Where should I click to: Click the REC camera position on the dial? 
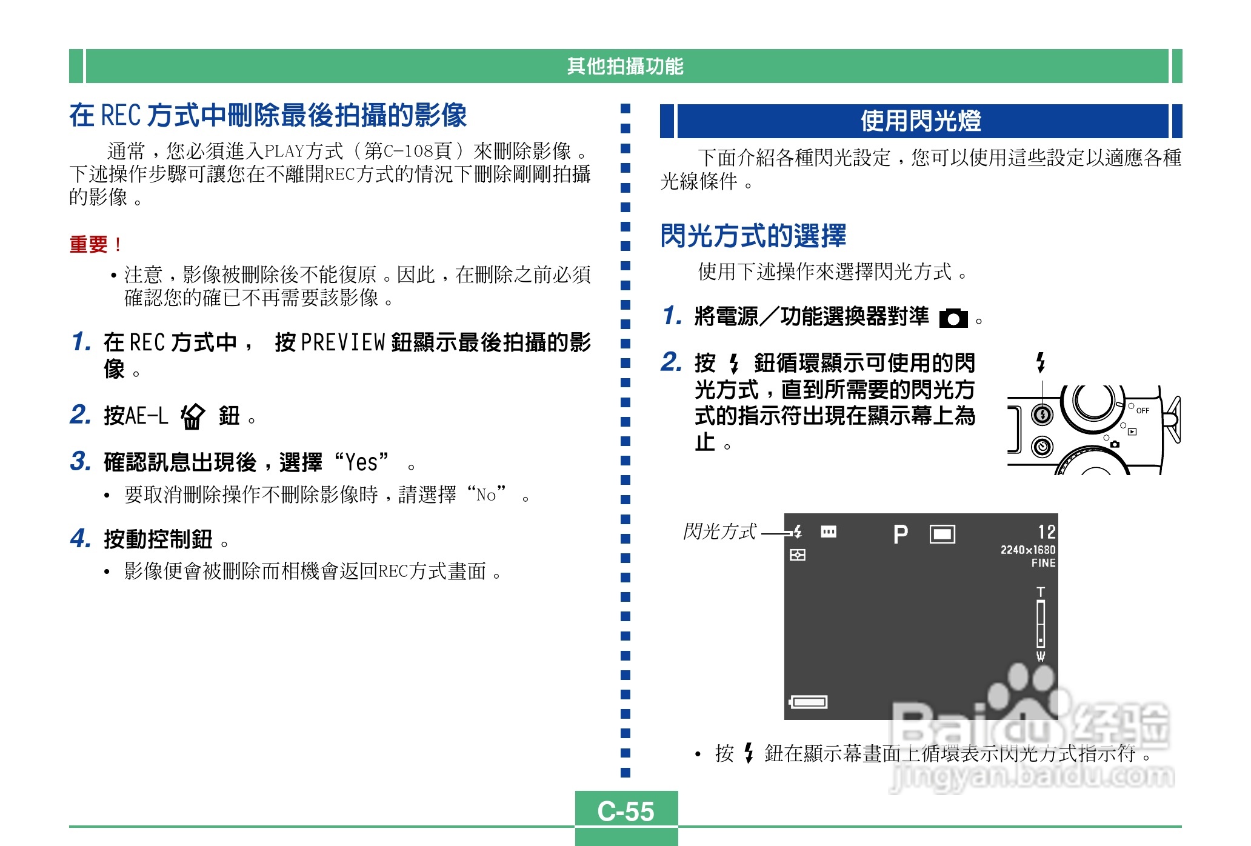pos(1115,444)
